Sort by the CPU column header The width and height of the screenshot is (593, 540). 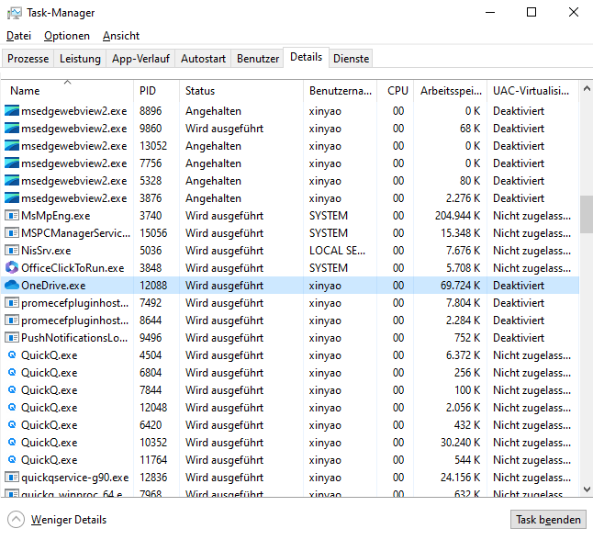click(x=397, y=91)
